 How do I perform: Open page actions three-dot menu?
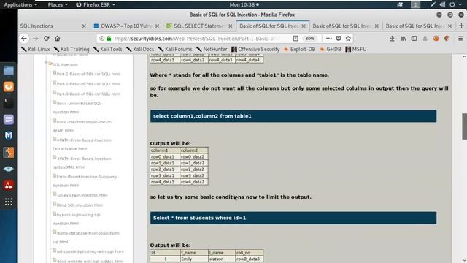(x=328, y=39)
